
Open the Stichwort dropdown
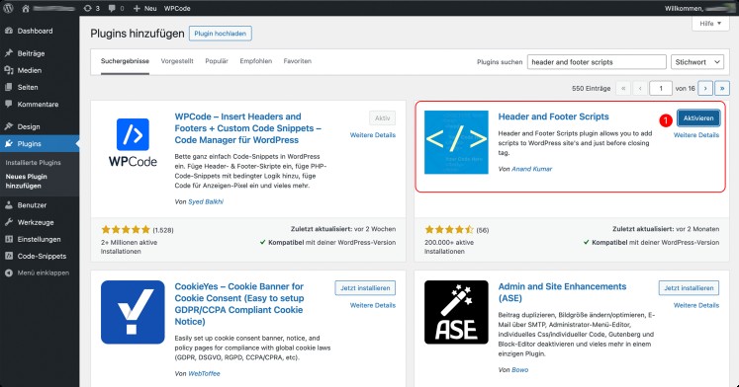(697, 62)
